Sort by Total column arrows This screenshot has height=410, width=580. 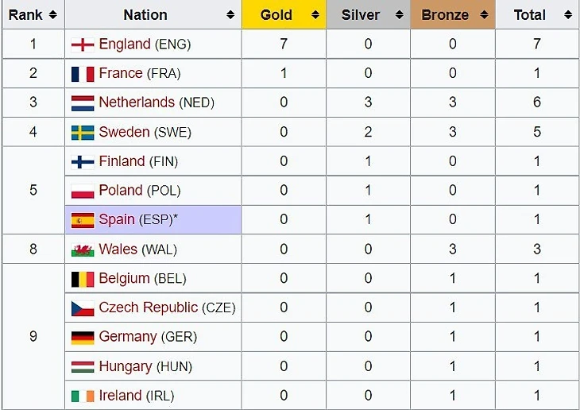click(x=567, y=15)
